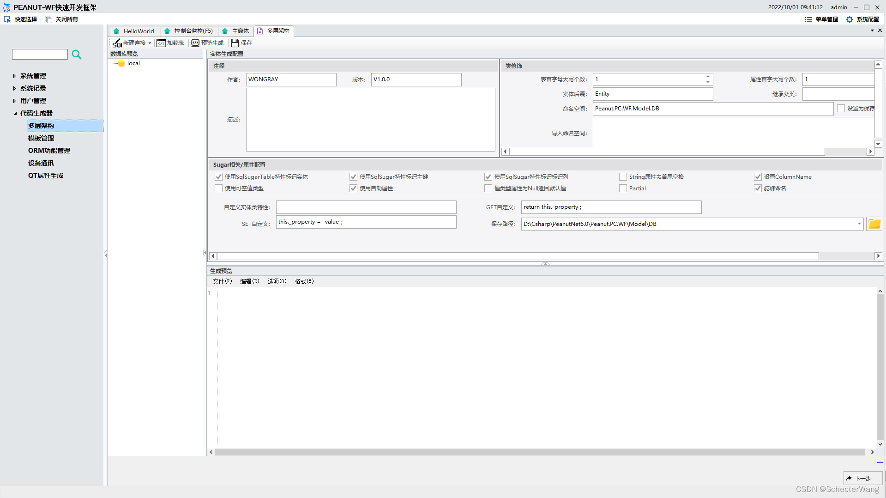
Task: Click the 新建连接 database connection icon
Action: pos(117,43)
